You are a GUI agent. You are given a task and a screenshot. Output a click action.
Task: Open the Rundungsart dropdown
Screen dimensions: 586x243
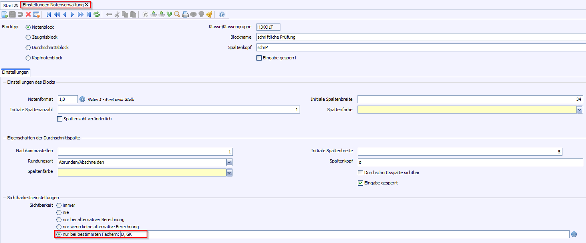pos(229,162)
